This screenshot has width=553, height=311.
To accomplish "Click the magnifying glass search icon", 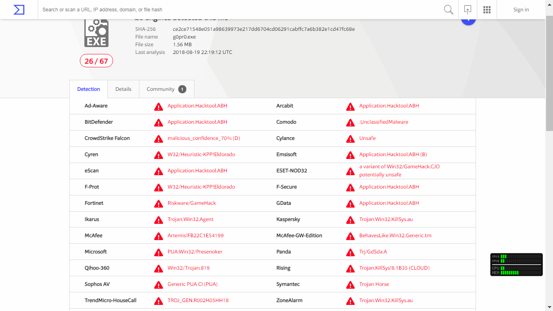I will 448,10.
